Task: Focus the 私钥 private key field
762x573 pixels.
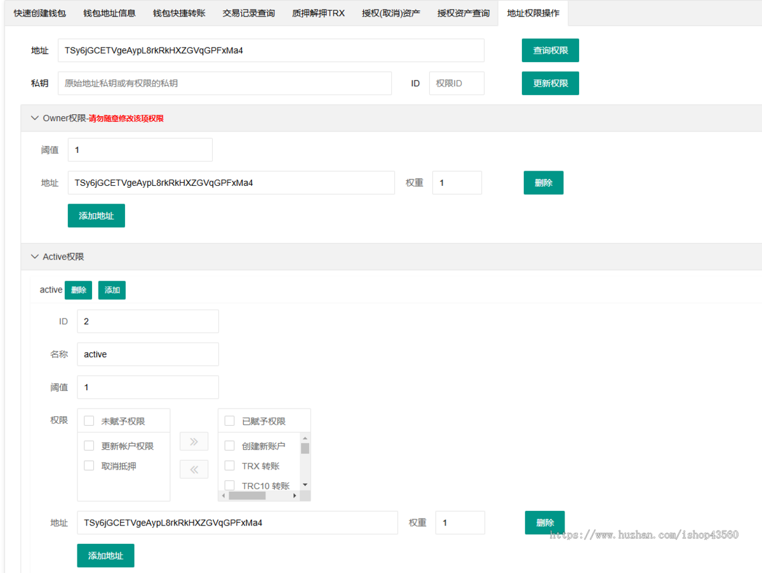Action: tap(225, 83)
